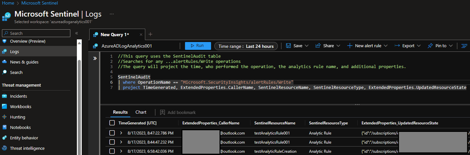The image size is (470, 155).
Task: Open the Hunting page
Action: coord(18,117)
